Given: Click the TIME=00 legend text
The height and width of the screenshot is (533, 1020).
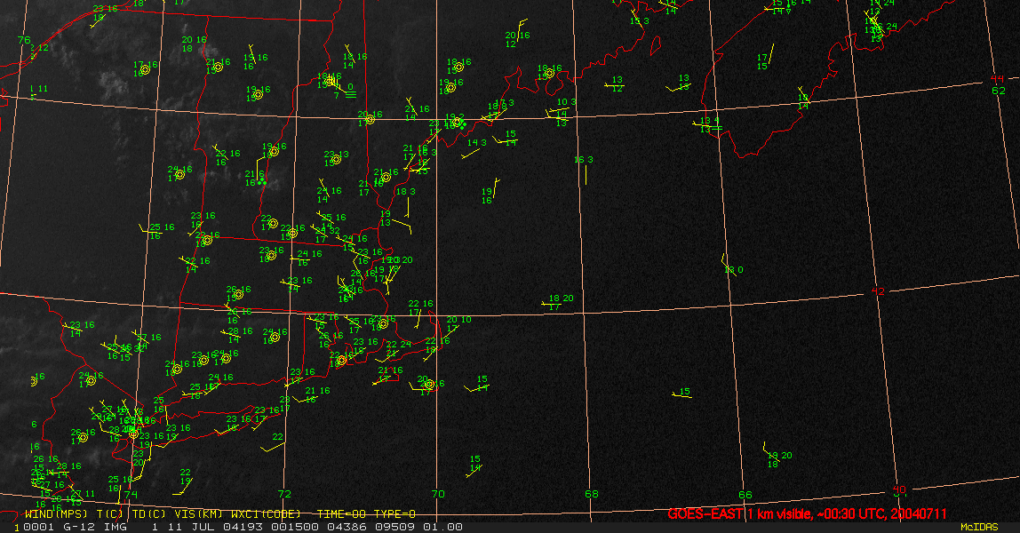Looking at the screenshot, I should [x=341, y=514].
